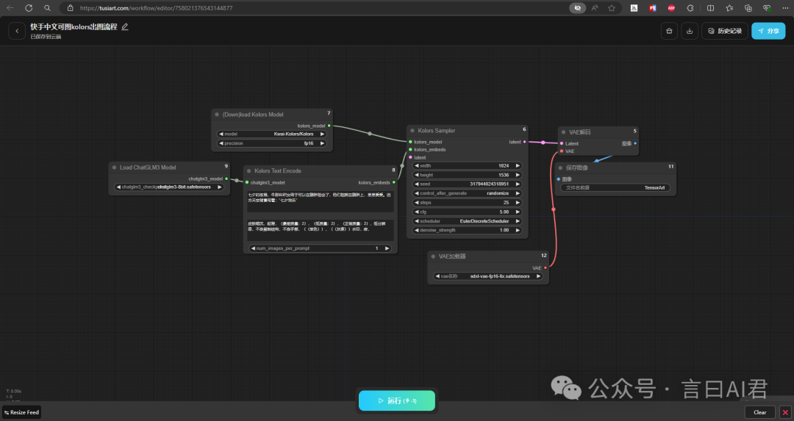Image resolution: width=794 pixels, height=421 pixels.
Task: Click the VAE output port on VAE加载器 node
Action: click(x=546, y=267)
